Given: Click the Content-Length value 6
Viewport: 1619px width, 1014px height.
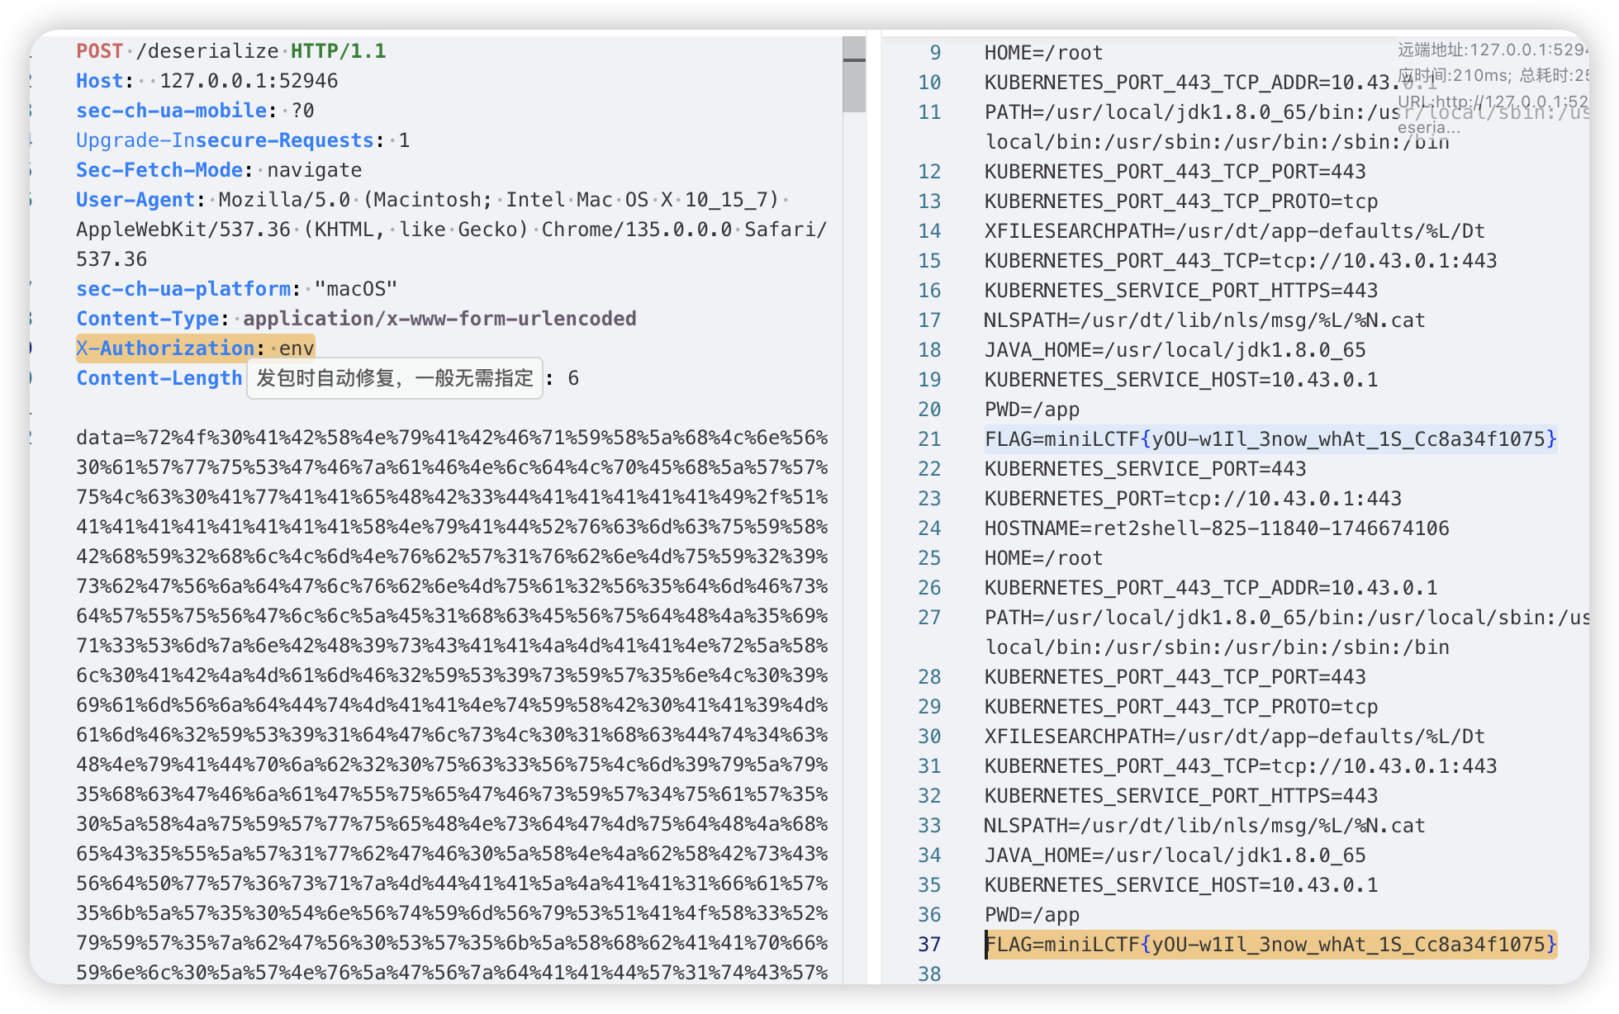Looking at the screenshot, I should pos(573,378).
